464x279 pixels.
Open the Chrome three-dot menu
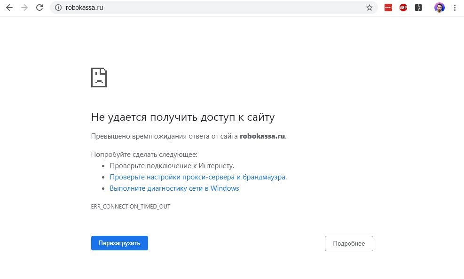coord(455,8)
